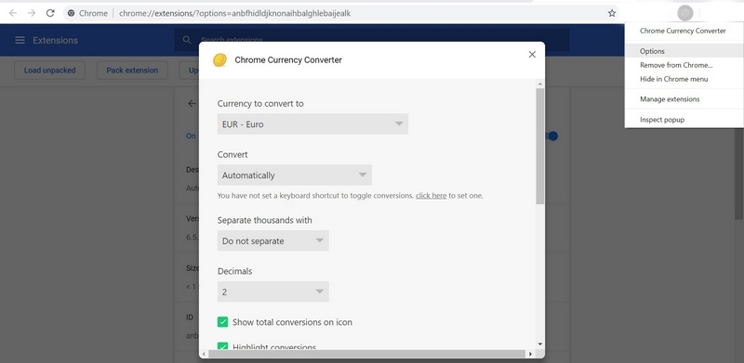Screen dimensions: 744x363
Task: Click the 'Separate thousands with' label
Action: (265, 220)
